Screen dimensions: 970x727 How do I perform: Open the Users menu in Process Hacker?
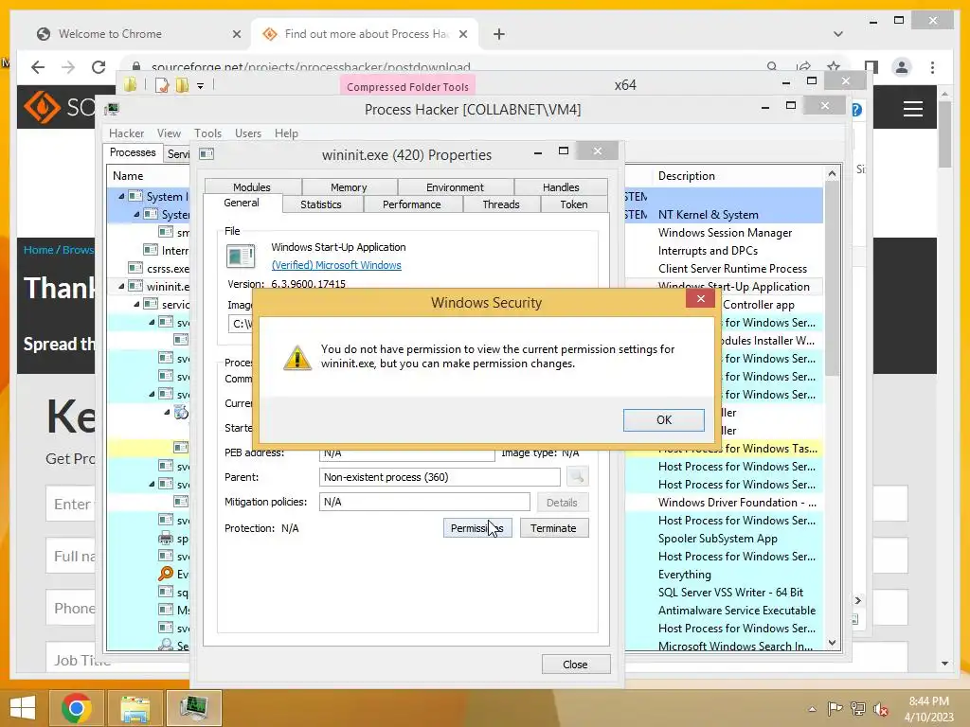247,133
